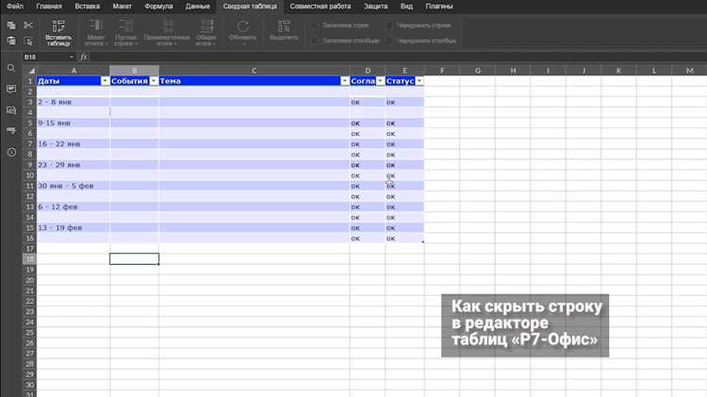The height and width of the screenshot is (397, 707).
Task: Select the active cell B18
Action: coord(135,259)
